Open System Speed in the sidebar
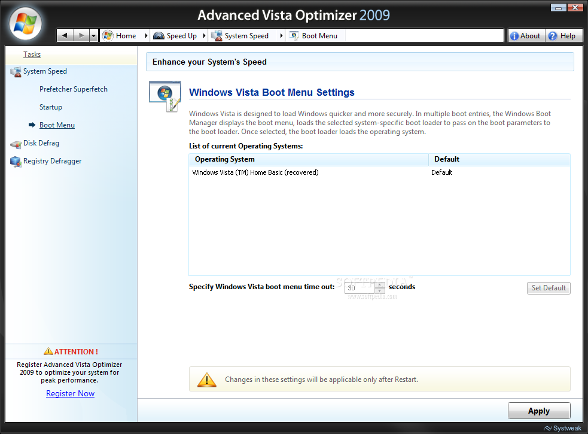The width and height of the screenshot is (588, 434). coord(45,71)
